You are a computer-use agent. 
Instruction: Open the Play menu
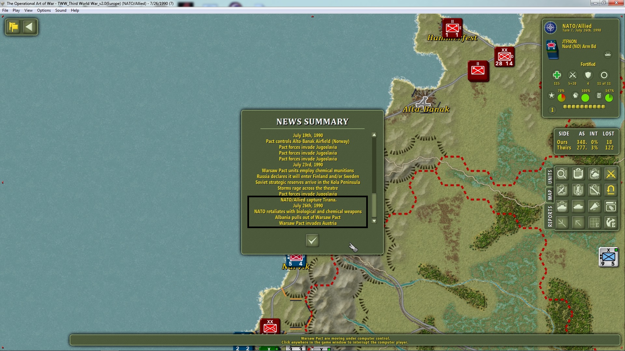16,10
